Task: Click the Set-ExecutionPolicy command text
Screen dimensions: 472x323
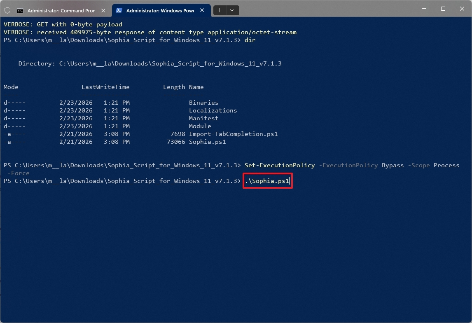Action: click(279, 165)
